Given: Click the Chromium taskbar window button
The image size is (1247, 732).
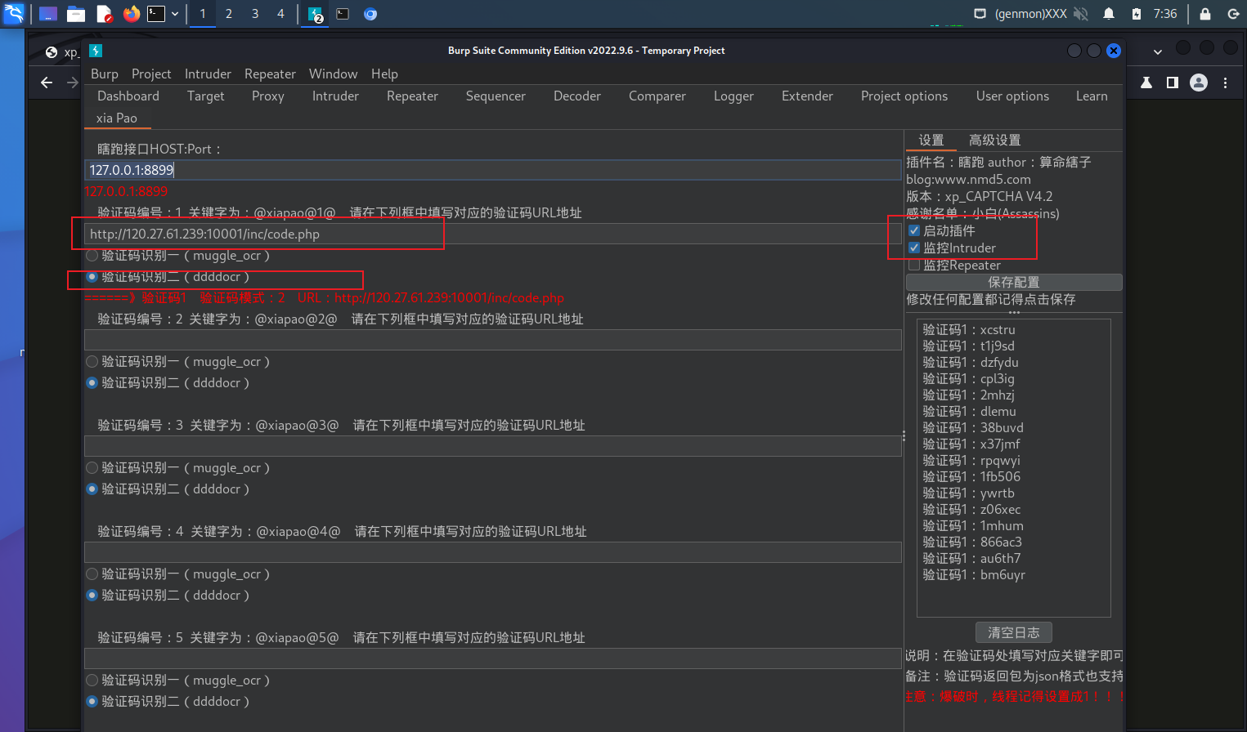Looking at the screenshot, I should point(370,14).
